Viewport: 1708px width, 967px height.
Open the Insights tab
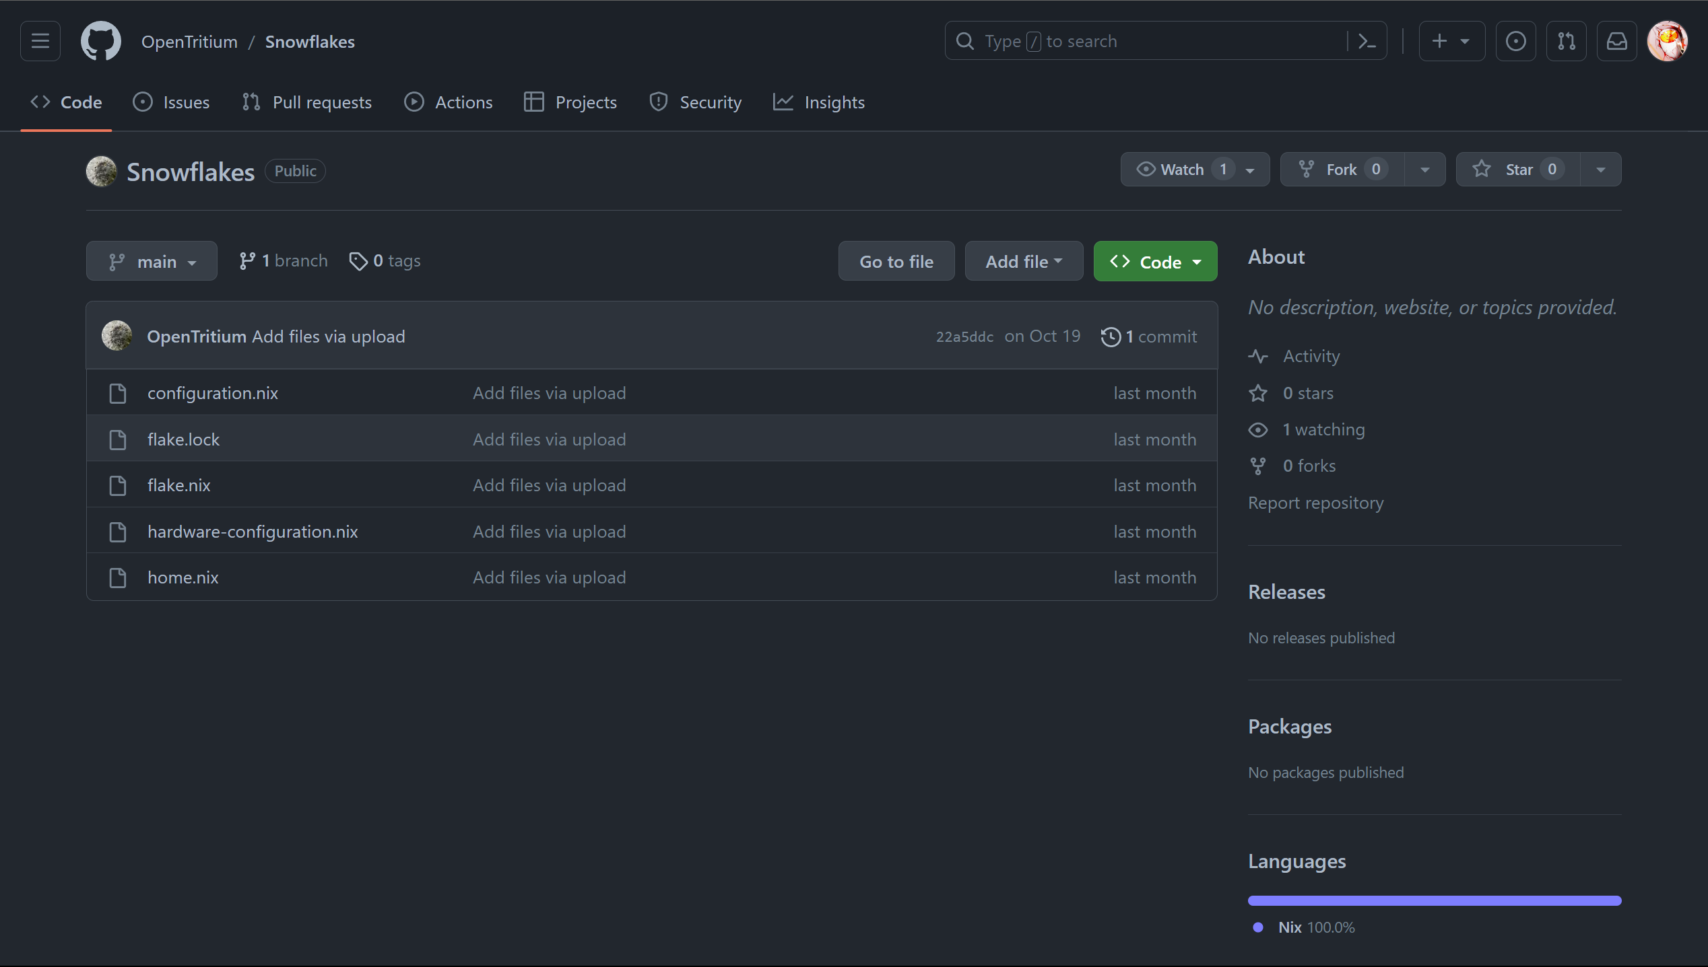point(819,102)
